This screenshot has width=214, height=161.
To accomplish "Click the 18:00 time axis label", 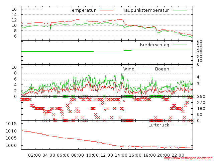I will 149,155.
